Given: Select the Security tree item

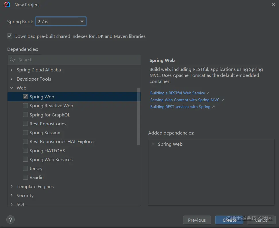Looking at the screenshot, I should click(25, 196).
